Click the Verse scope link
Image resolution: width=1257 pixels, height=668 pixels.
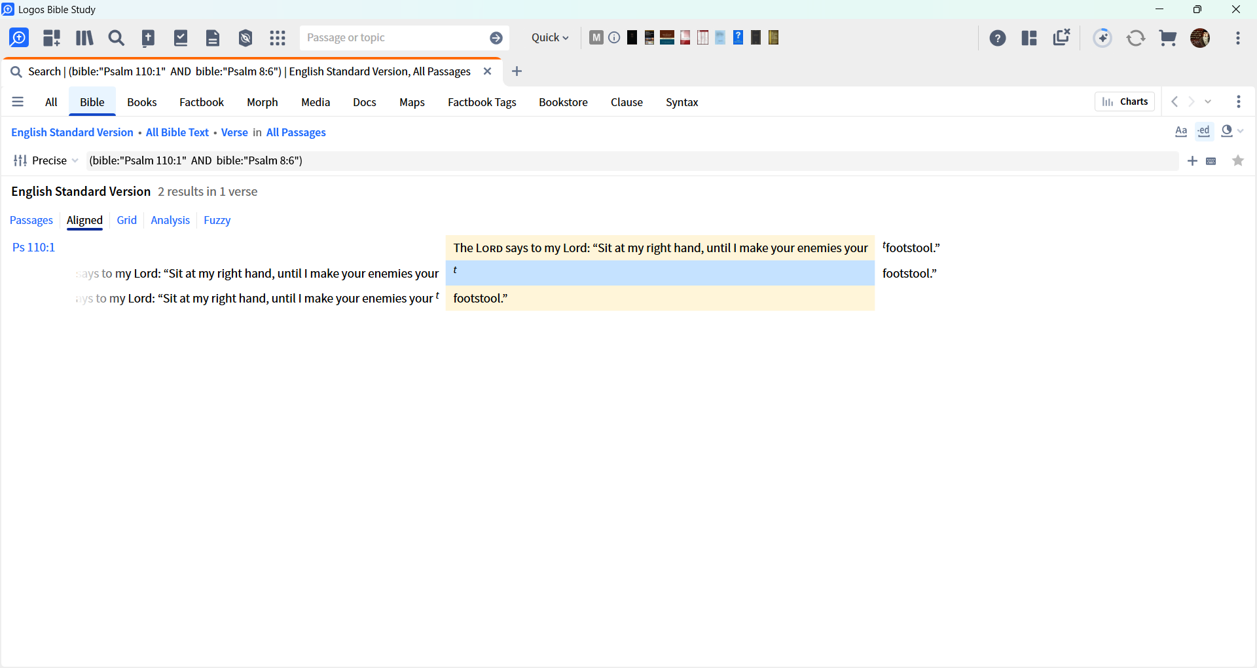[x=234, y=132]
